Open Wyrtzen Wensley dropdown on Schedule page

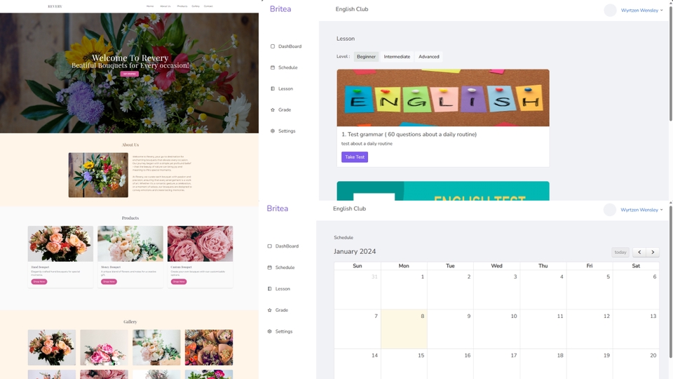pos(641,210)
